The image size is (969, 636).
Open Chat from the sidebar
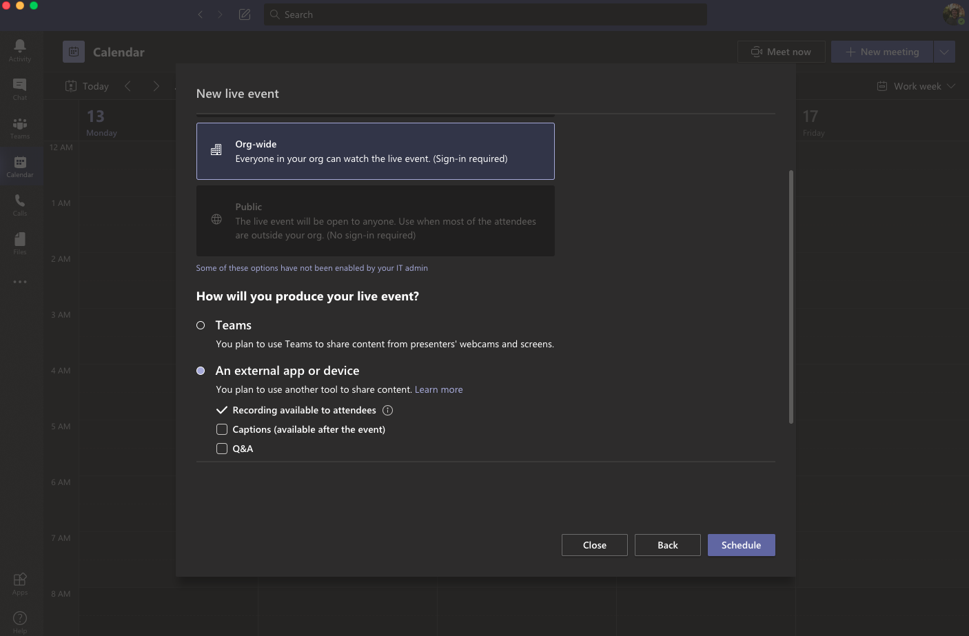click(20, 88)
